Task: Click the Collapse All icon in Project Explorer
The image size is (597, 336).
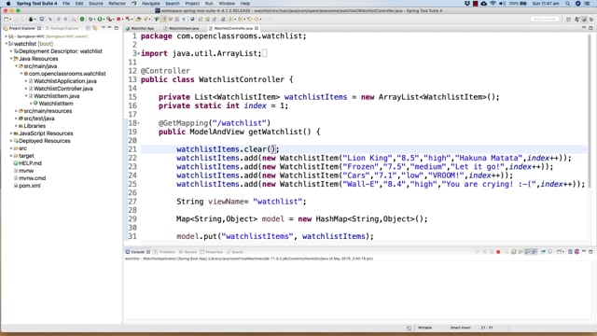Action: coord(88,28)
